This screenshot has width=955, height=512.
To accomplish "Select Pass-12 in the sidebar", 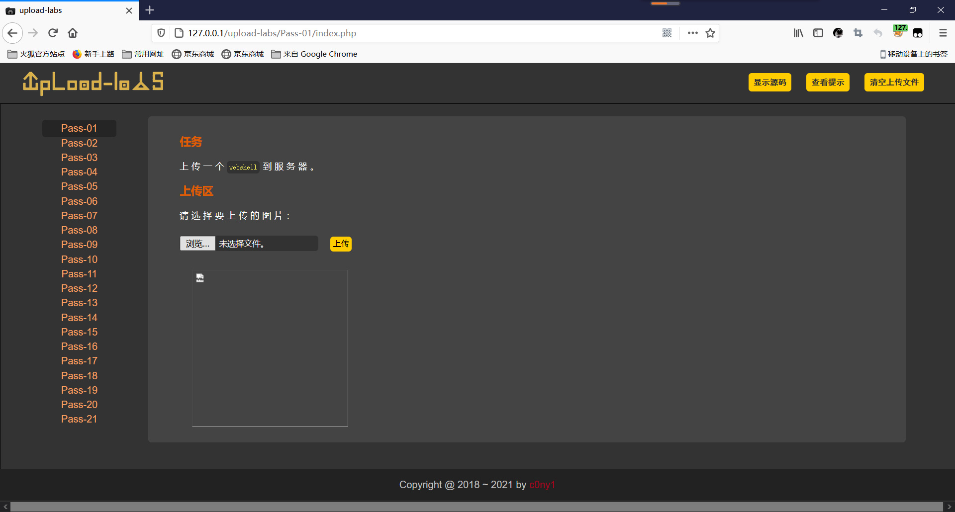I will (x=79, y=288).
